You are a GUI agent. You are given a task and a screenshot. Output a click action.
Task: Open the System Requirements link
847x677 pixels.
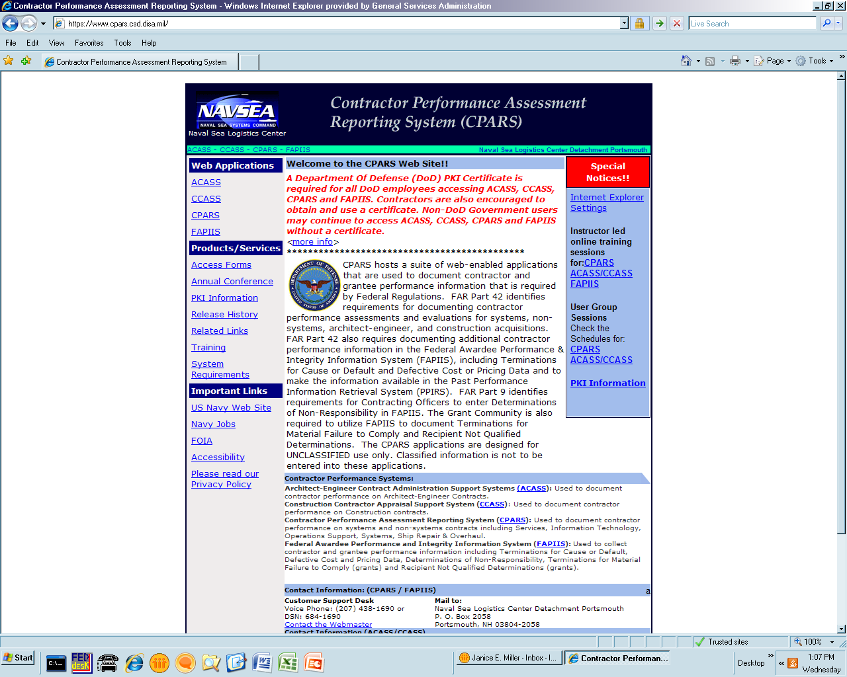click(220, 370)
